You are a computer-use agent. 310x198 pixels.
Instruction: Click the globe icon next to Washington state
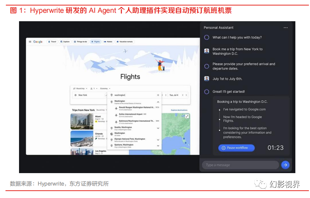(112, 134)
